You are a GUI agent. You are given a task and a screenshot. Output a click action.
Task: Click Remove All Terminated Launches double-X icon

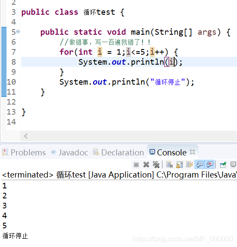[x=156, y=165]
